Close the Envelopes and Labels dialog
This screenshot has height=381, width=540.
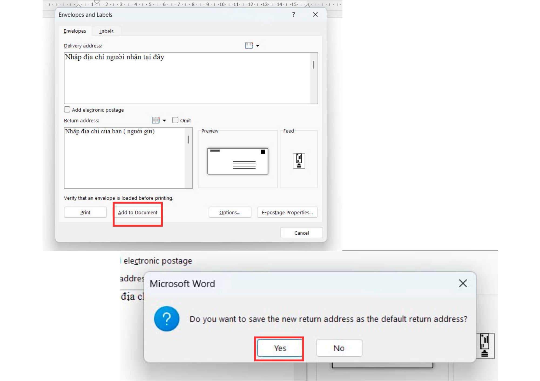tap(315, 15)
